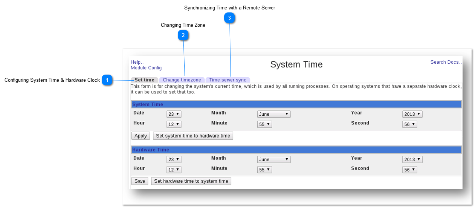Click the Synchronizing Time with a Remote Server caption
The height and width of the screenshot is (208, 475).
(x=229, y=8)
